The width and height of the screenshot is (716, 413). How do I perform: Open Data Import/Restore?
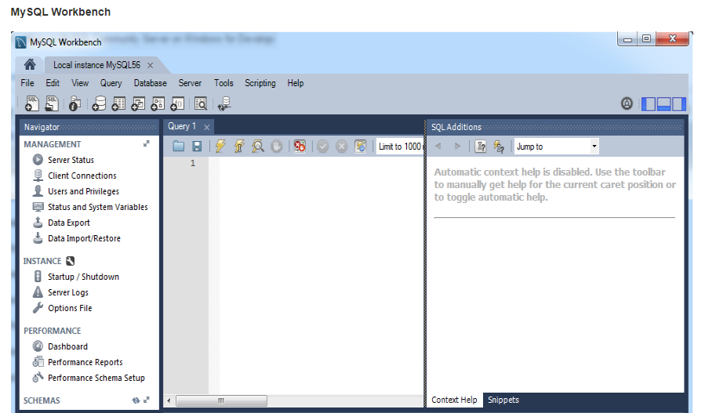[x=84, y=238]
